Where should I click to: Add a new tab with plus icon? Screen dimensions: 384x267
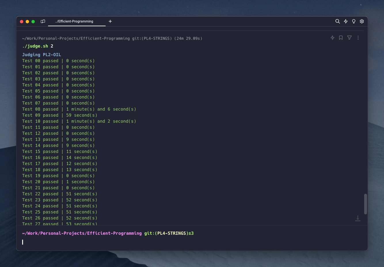click(x=110, y=21)
